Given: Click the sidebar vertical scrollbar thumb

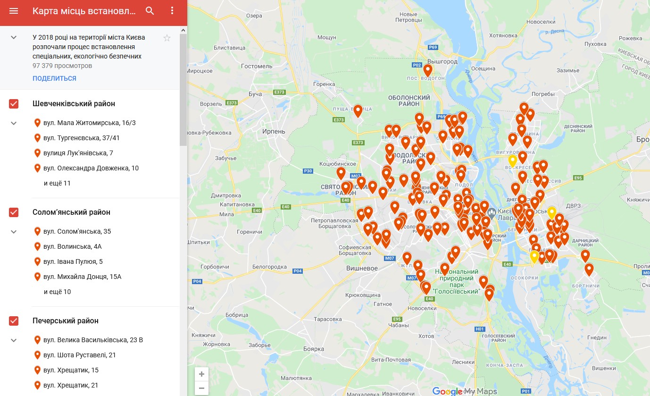Looking at the screenshot, I should pyautogui.click(x=183, y=89).
